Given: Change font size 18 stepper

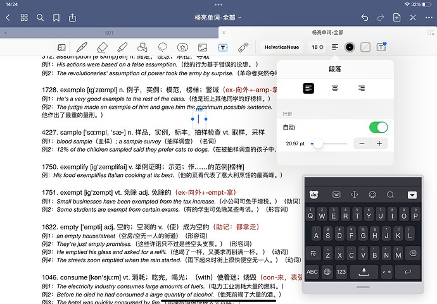Looking at the screenshot, I should pos(317,47).
